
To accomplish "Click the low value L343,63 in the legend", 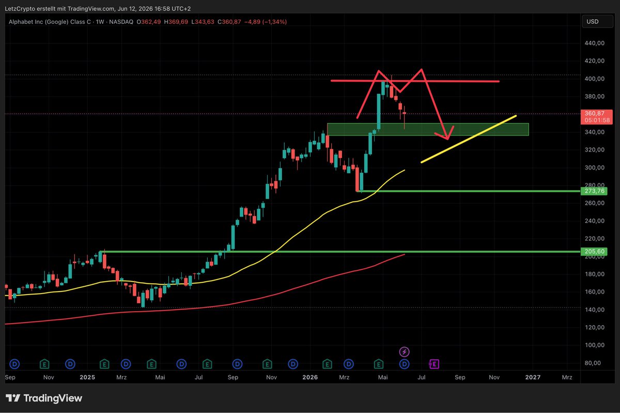I will [x=203, y=22].
